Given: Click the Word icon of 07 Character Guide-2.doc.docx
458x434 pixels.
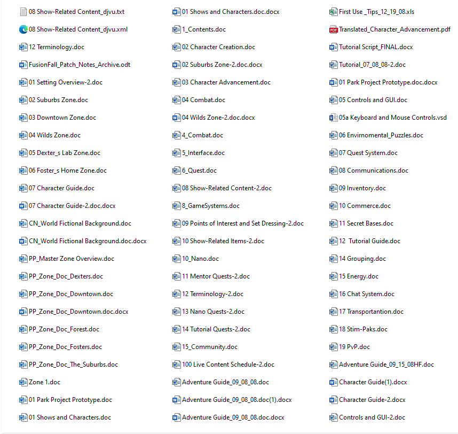Looking at the screenshot, I should coord(23,206).
